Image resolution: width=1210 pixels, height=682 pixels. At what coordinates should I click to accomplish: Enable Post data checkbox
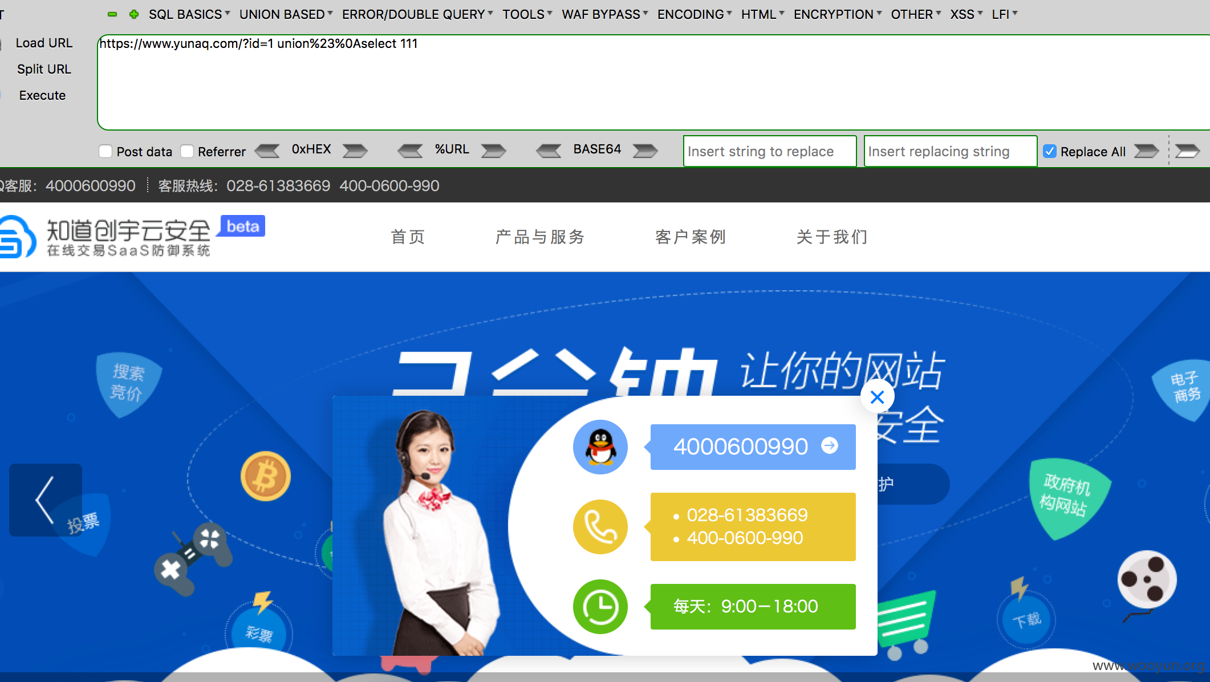pyautogui.click(x=105, y=151)
